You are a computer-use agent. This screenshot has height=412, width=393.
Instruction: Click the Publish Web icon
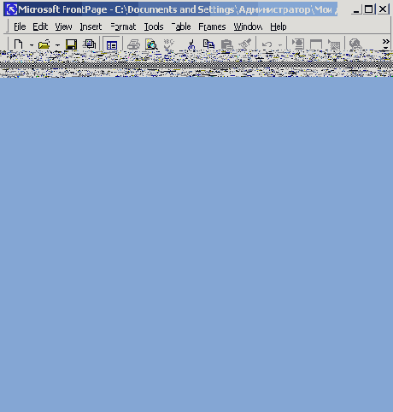(x=89, y=44)
